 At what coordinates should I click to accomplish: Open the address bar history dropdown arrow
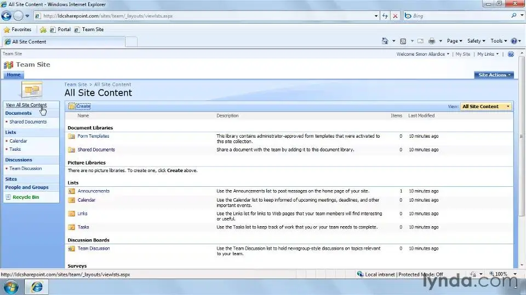pos(376,16)
